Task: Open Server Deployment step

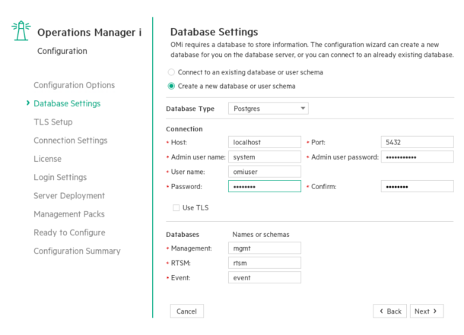Action: (x=69, y=195)
